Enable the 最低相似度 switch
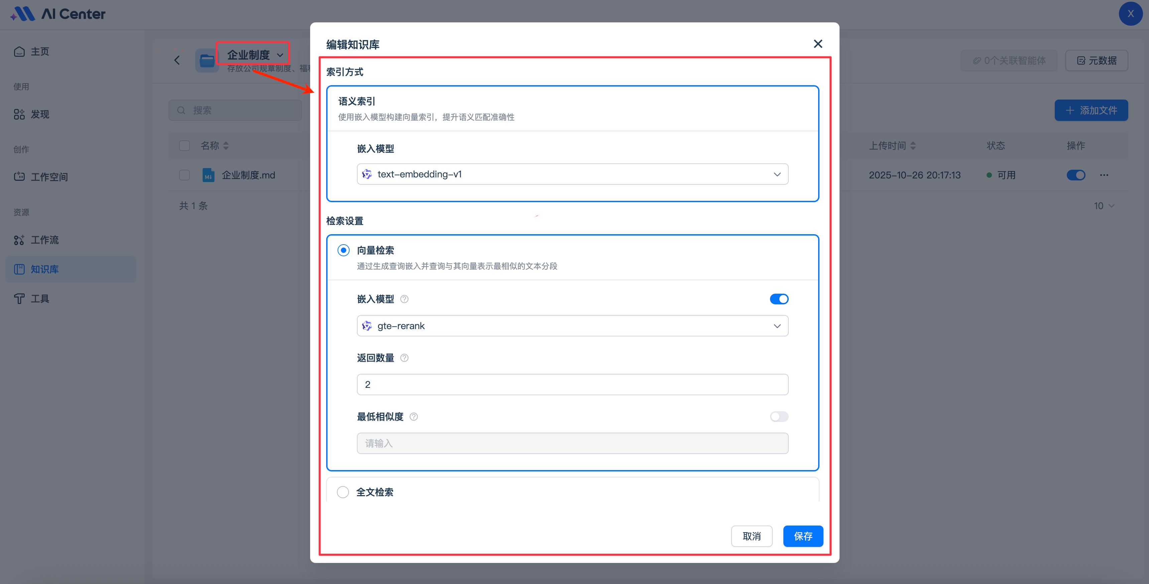The image size is (1149, 584). pos(779,417)
